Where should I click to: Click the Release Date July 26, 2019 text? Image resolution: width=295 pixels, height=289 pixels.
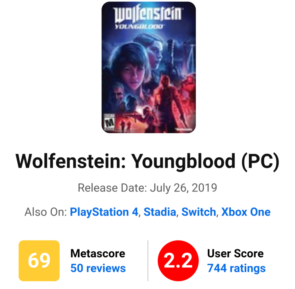147,188
